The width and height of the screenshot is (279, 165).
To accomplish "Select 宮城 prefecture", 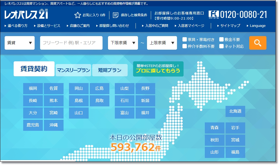I will point(235,140).
